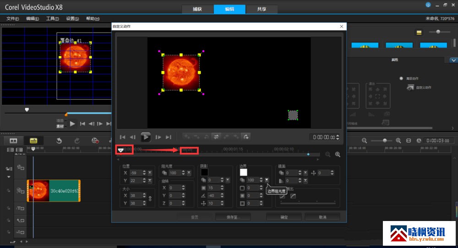This screenshot has height=248, width=458.
Task: Toggle the size aspect ratio lock icon
Action: tap(149, 199)
